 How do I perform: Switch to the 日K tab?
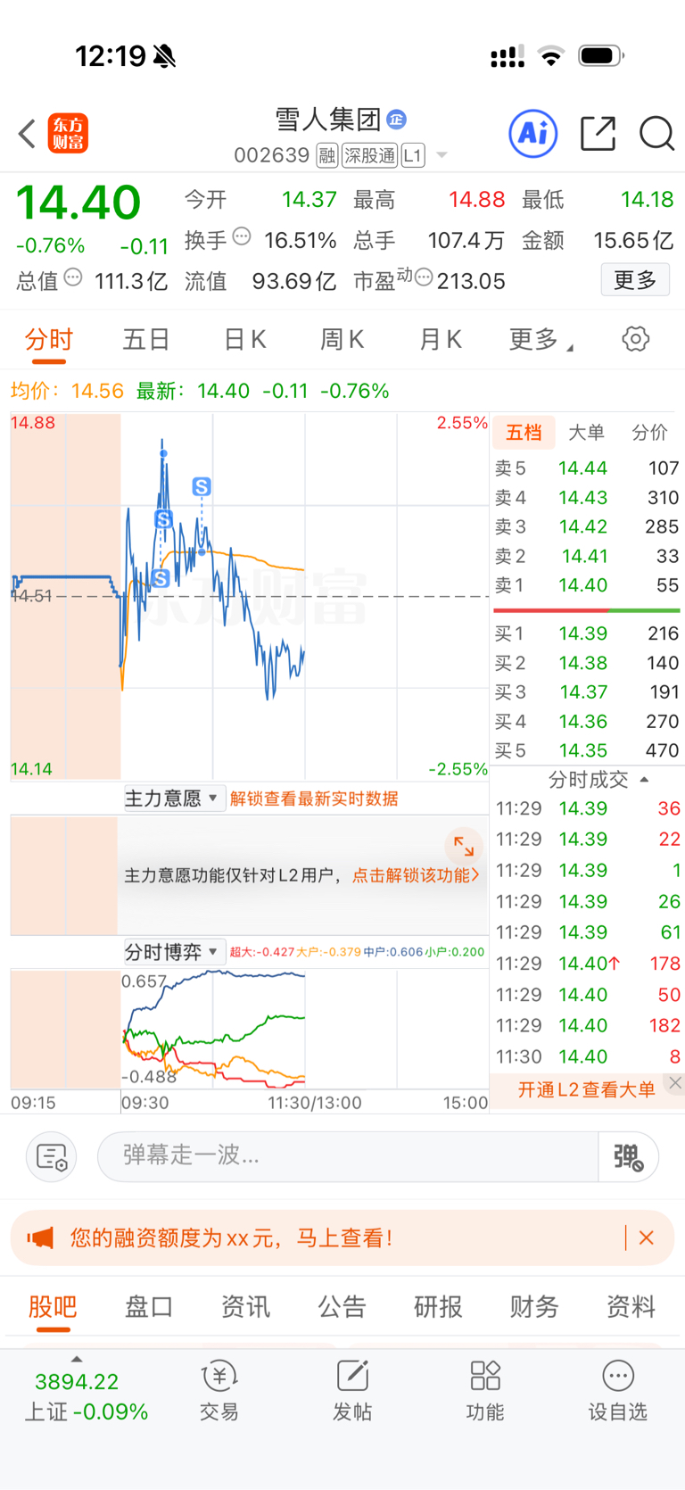point(244,340)
